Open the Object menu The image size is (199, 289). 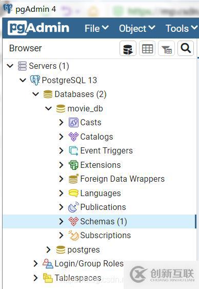click(x=137, y=29)
